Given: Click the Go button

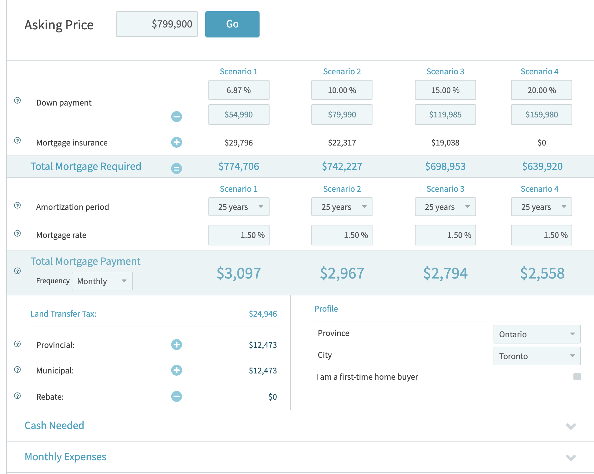Looking at the screenshot, I should click(x=232, y=24).
